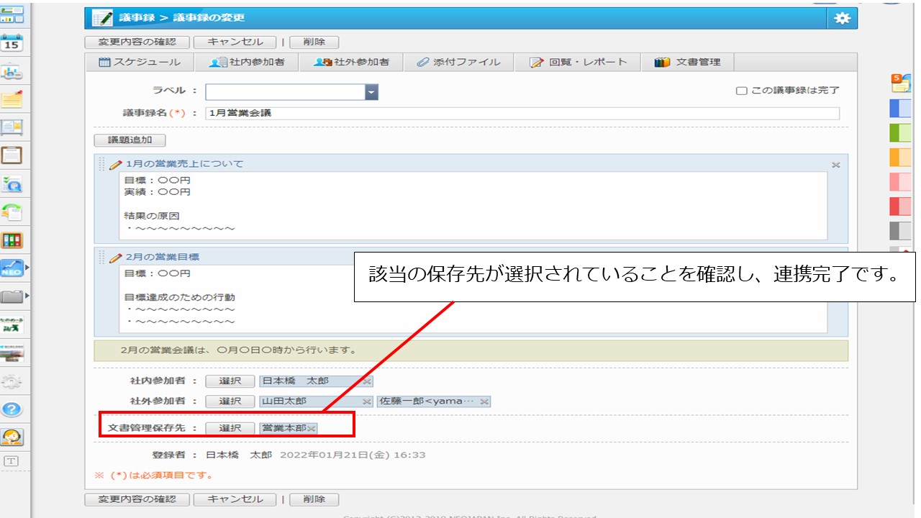921x518 pixels.
Task: Select the green color label swatch
Action: click(899, 132)
